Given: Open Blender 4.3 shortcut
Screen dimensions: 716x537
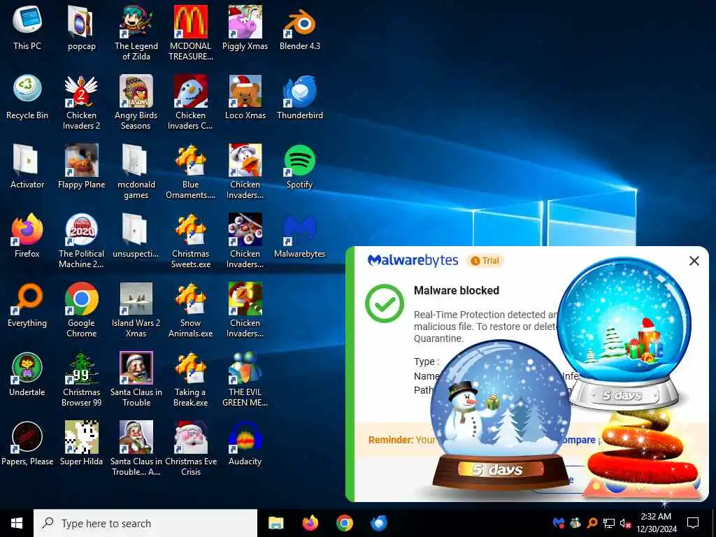Looking at the screenshot, I should pos(299,27).
